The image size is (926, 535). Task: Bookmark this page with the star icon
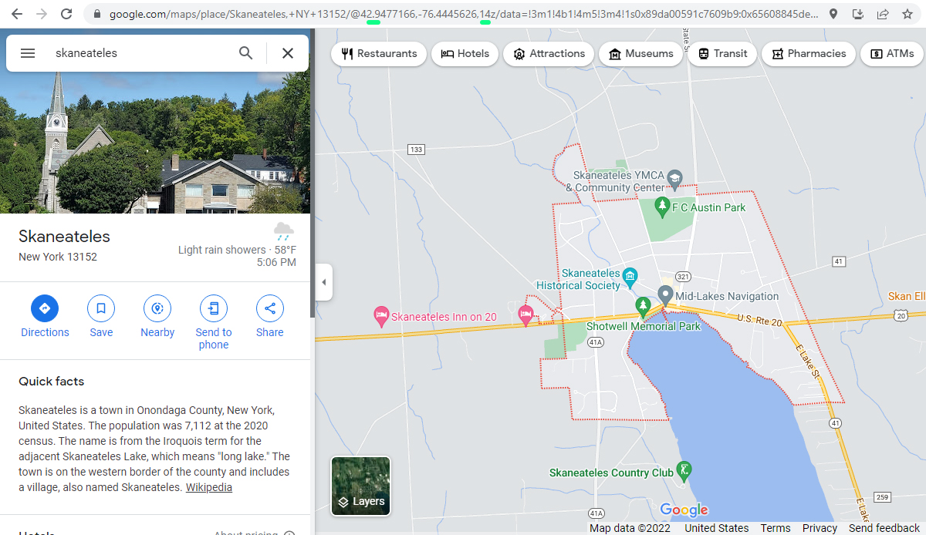click(907, 14)
